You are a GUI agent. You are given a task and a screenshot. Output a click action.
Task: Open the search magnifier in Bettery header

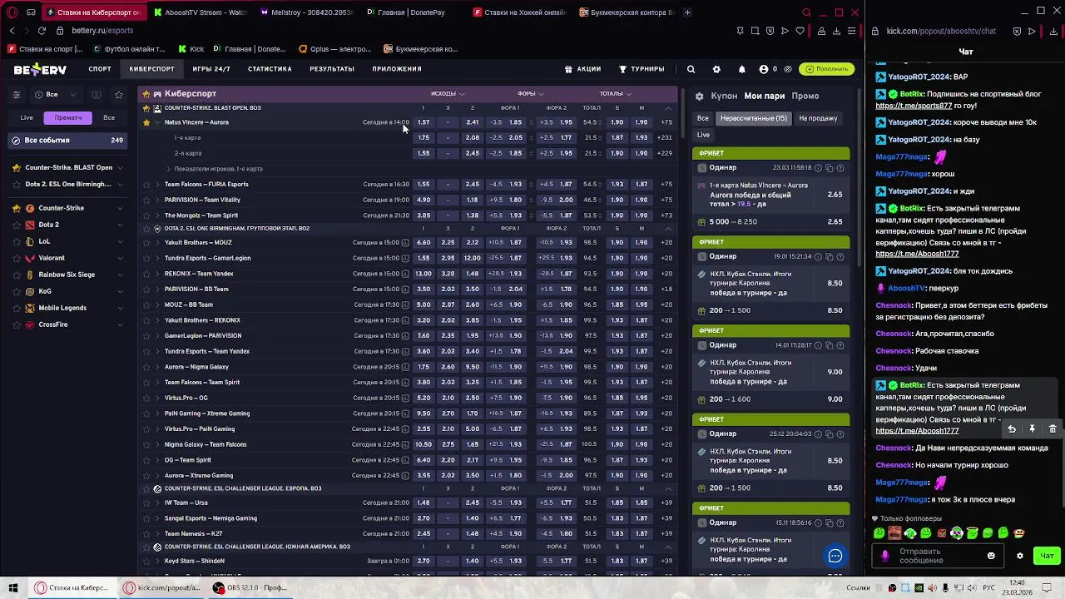691,69
